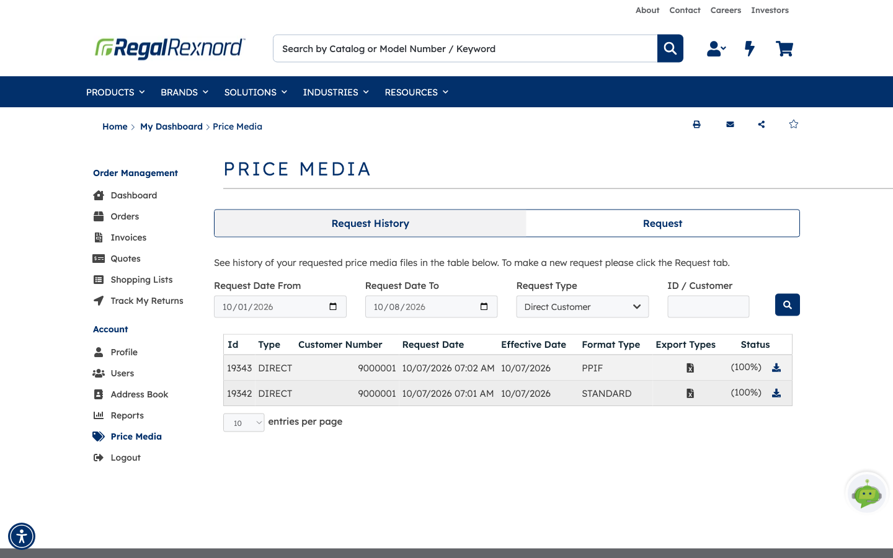
Task: Open Excel export for request 19343
Action: tap(690, 368)
